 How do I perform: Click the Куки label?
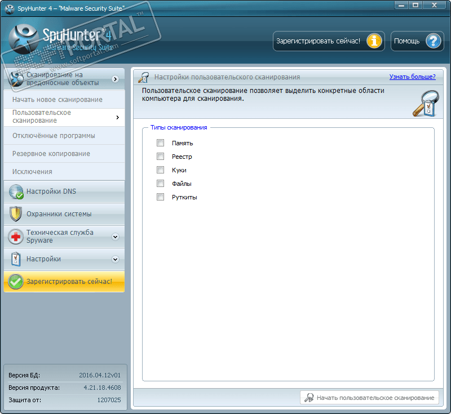coord(179,170)
